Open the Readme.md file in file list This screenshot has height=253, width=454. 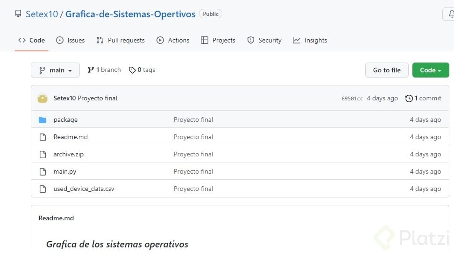coord(71,137)
